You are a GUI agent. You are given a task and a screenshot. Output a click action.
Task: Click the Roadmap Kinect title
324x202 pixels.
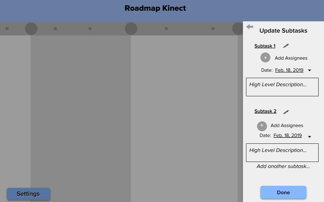click(155, 8)
